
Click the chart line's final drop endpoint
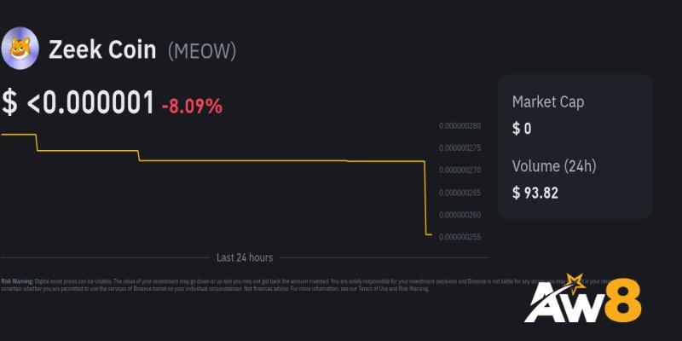coord(431,234)
